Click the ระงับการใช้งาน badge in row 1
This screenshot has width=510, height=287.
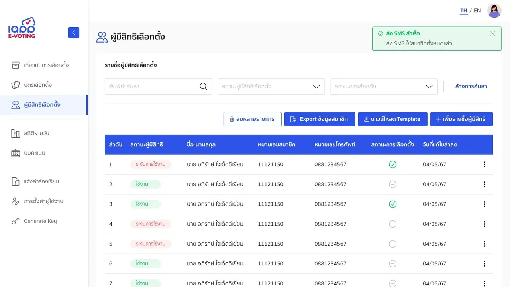click(151, 164)
